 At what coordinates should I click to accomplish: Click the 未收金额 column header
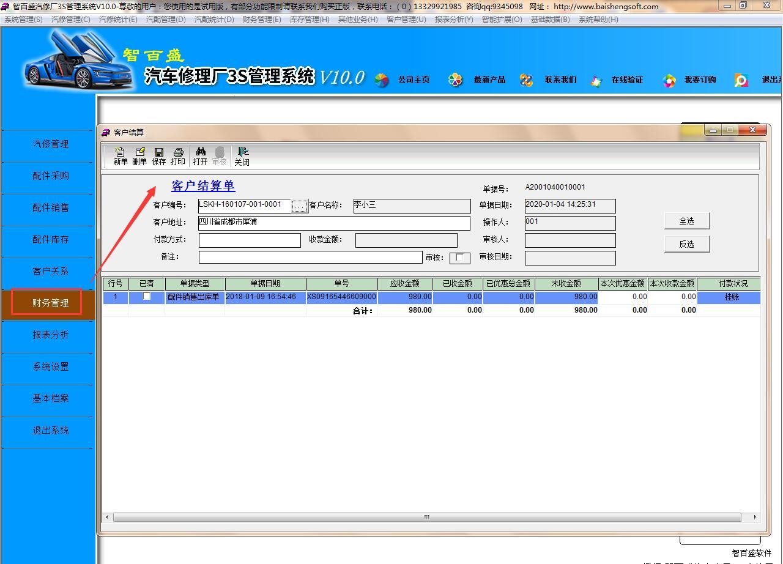click(566, 284)
